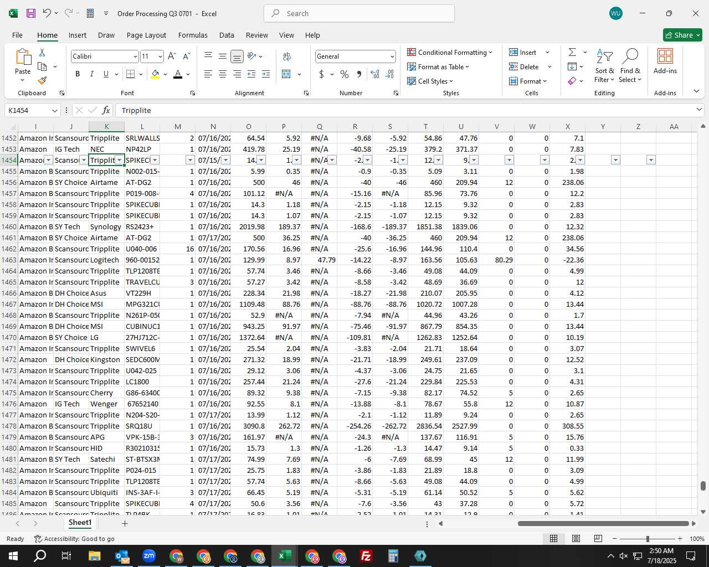Toggle Align Left for cell text
Viewport: 709px width, 567px height.
pyautogui.click(x=208, y=74)
